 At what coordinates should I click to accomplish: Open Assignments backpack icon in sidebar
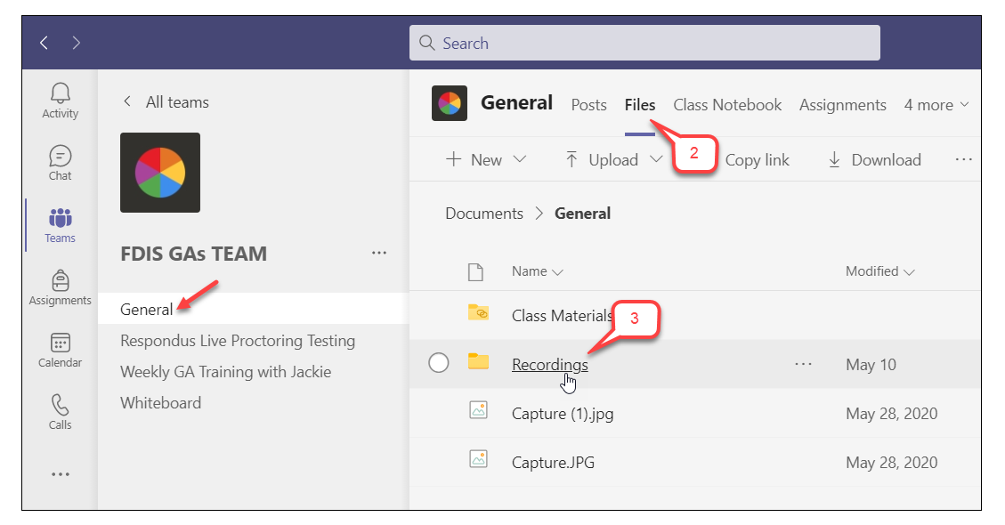[x=60, y=287]
